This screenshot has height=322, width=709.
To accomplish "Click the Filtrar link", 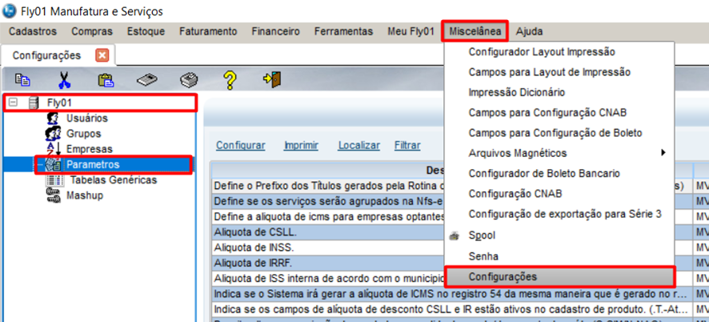I will tap(407, 145).
